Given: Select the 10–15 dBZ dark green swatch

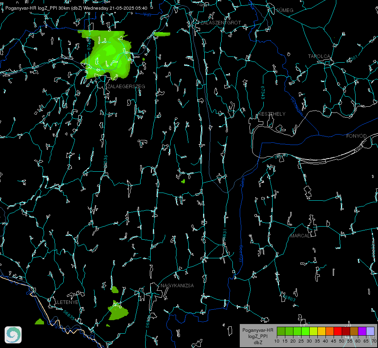Looking at the screenshot, I should pyautogui.click(x=281, y=331).
